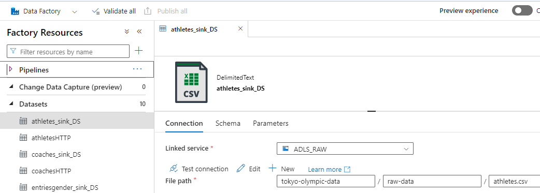Click the athletes_sink_DS dataset name heading
Screen dimensions: 540x193
coord(240,88)
